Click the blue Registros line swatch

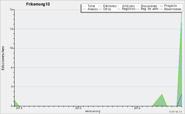point(119,9)
